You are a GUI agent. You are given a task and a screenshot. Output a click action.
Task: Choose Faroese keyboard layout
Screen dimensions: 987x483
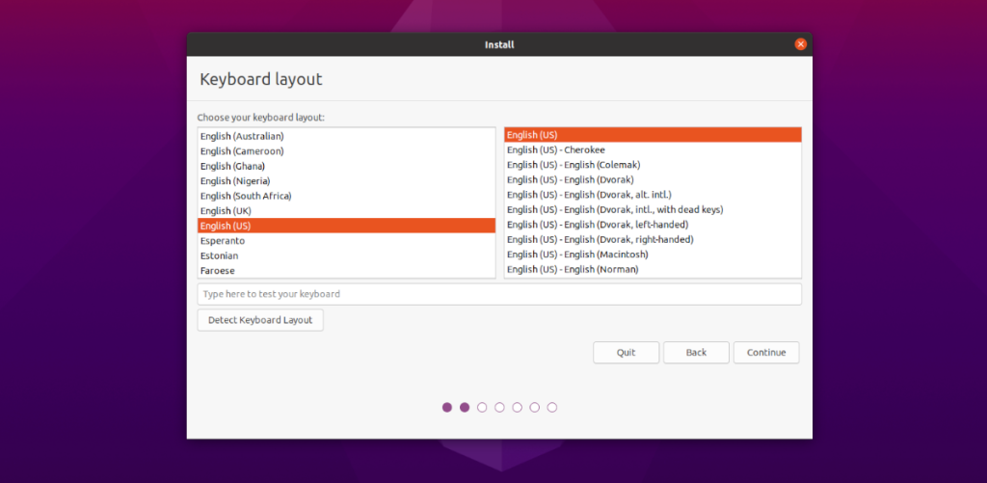click(346, 271)
